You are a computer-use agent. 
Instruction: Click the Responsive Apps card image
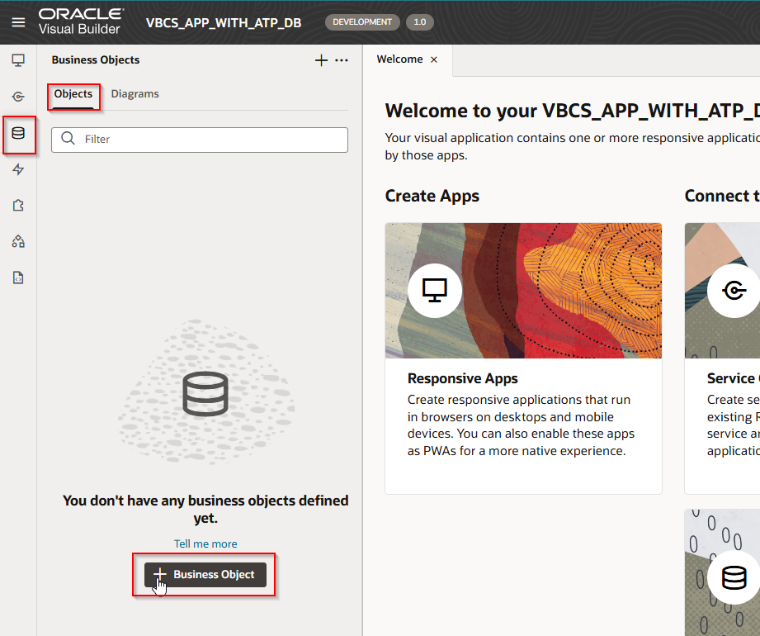click(523, 290)
